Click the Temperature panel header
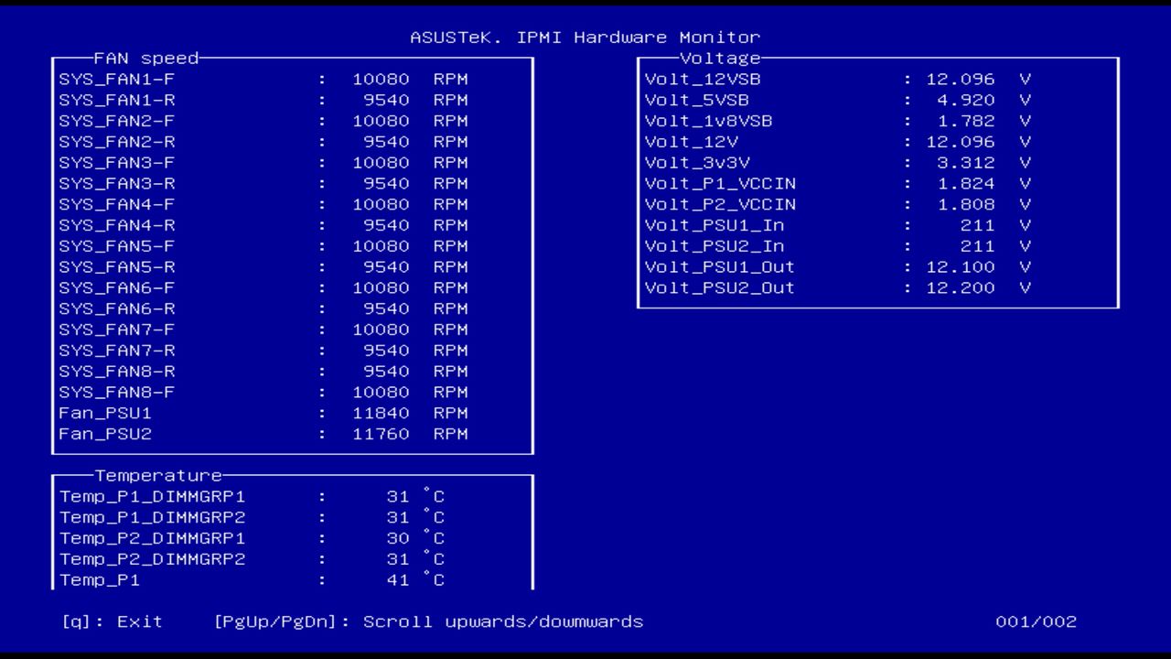This screenshot has width=1171, height=659. click(156, 475)
